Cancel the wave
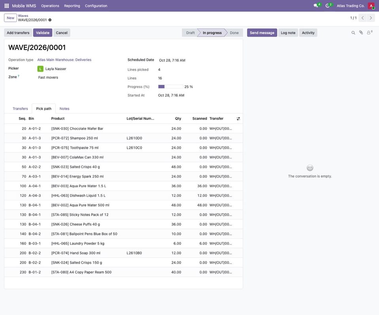 coord(62,33)
